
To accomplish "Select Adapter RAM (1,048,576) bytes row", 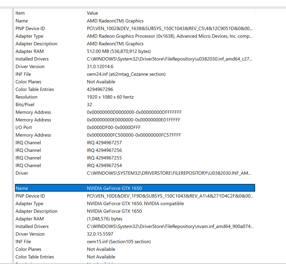I will click(x=135, y=219).
